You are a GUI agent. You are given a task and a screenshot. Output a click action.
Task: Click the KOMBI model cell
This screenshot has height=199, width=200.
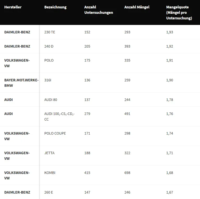pyautogui.click(x=50, y=173)
